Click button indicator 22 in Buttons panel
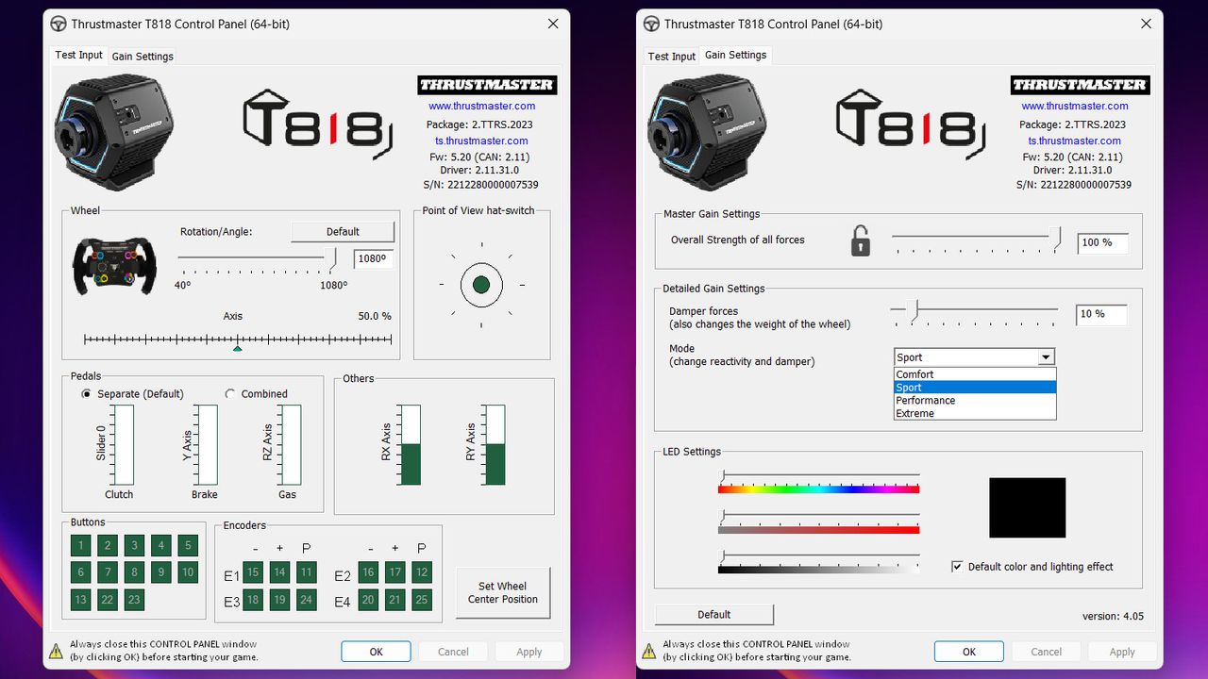 [x=108, y=599]
